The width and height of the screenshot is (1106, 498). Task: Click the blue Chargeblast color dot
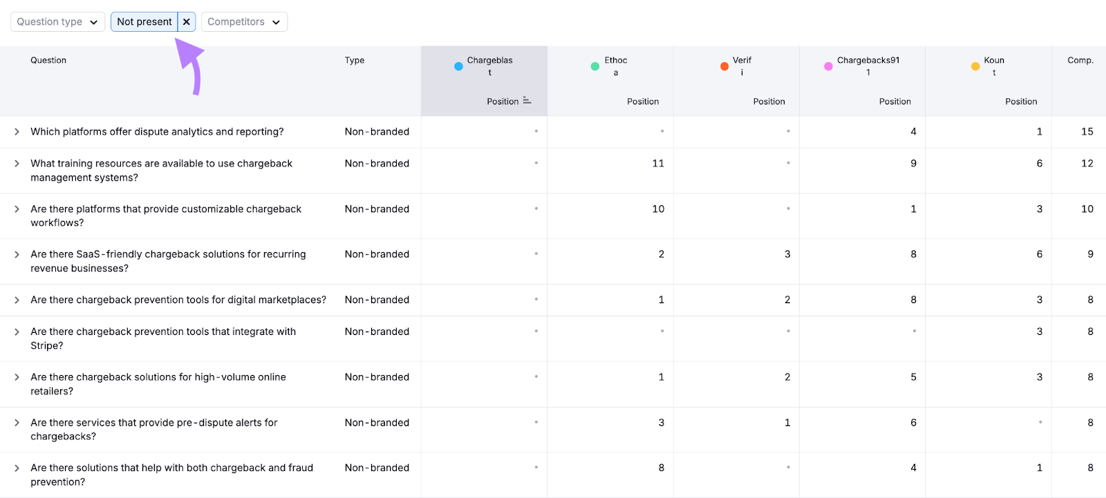(458, 66)
